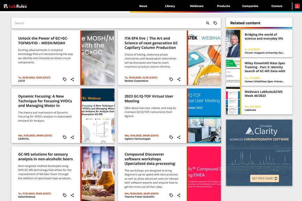Click the DataApex Clarity logo in ad

[261, 131]
